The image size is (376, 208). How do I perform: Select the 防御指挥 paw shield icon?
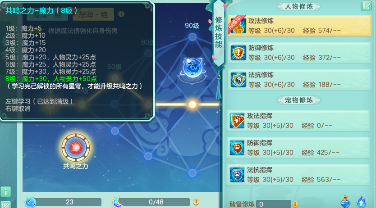[237, 148]
